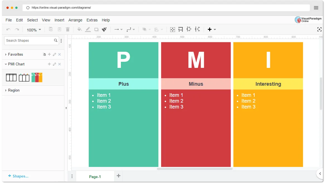Click the fullscreen icon in the toolbar
Viewport: 326px width, 185px height.
click(319, 29)
